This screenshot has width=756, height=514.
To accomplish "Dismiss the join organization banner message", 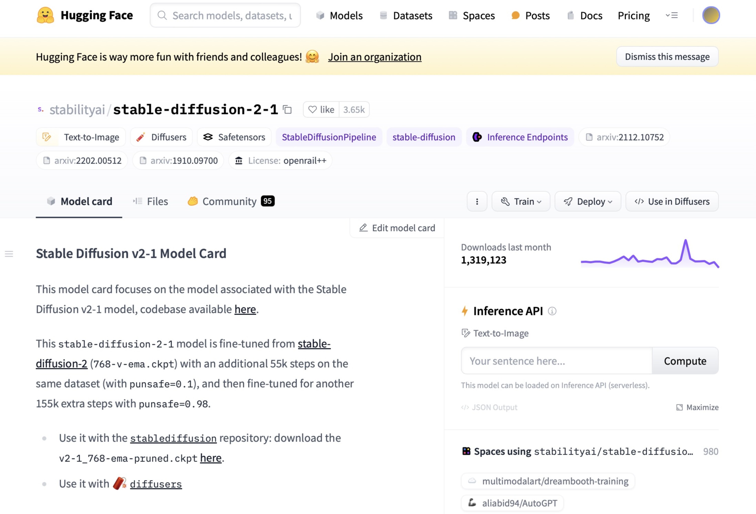I will click(667, 56).
